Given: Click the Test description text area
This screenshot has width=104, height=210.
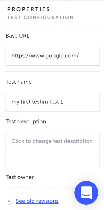Looking at the screenshot, I should (x=53, y=149).
